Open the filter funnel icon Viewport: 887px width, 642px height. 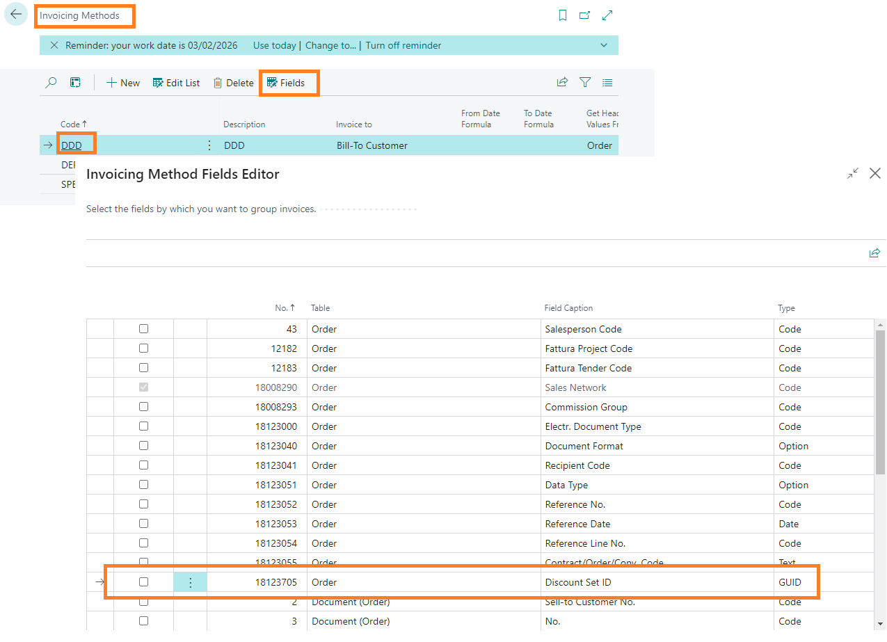tap(585, 83)
